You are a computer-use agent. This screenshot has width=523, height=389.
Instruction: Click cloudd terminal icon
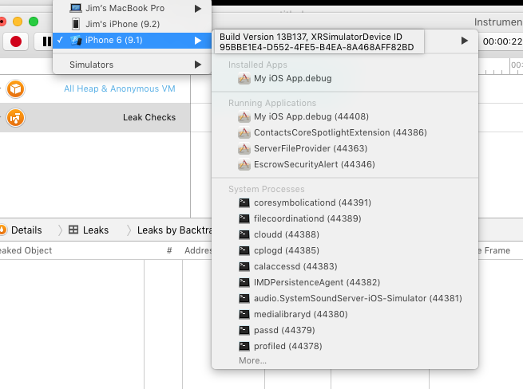coord(244,235)
